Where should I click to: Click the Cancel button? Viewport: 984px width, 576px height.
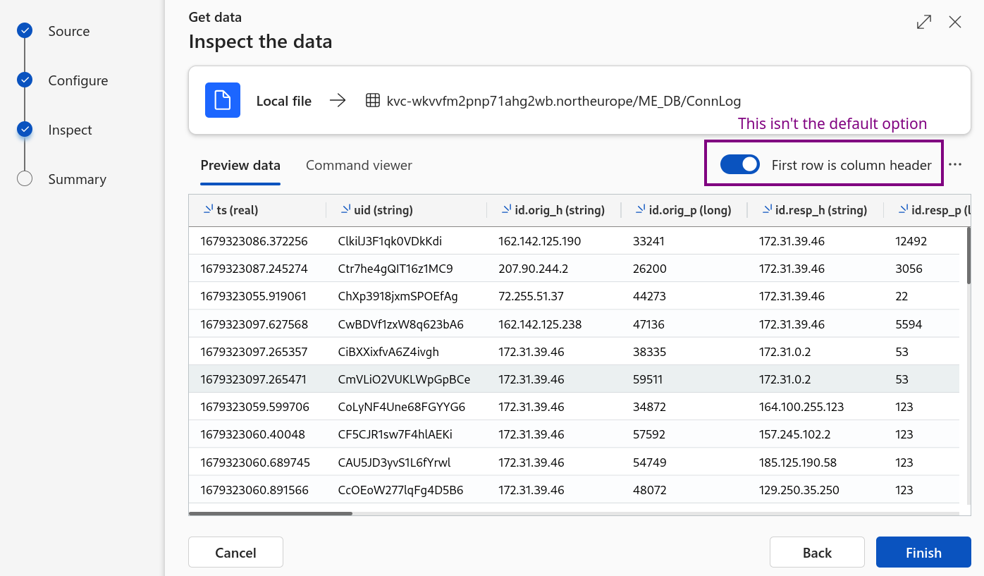tap(235, 552)
